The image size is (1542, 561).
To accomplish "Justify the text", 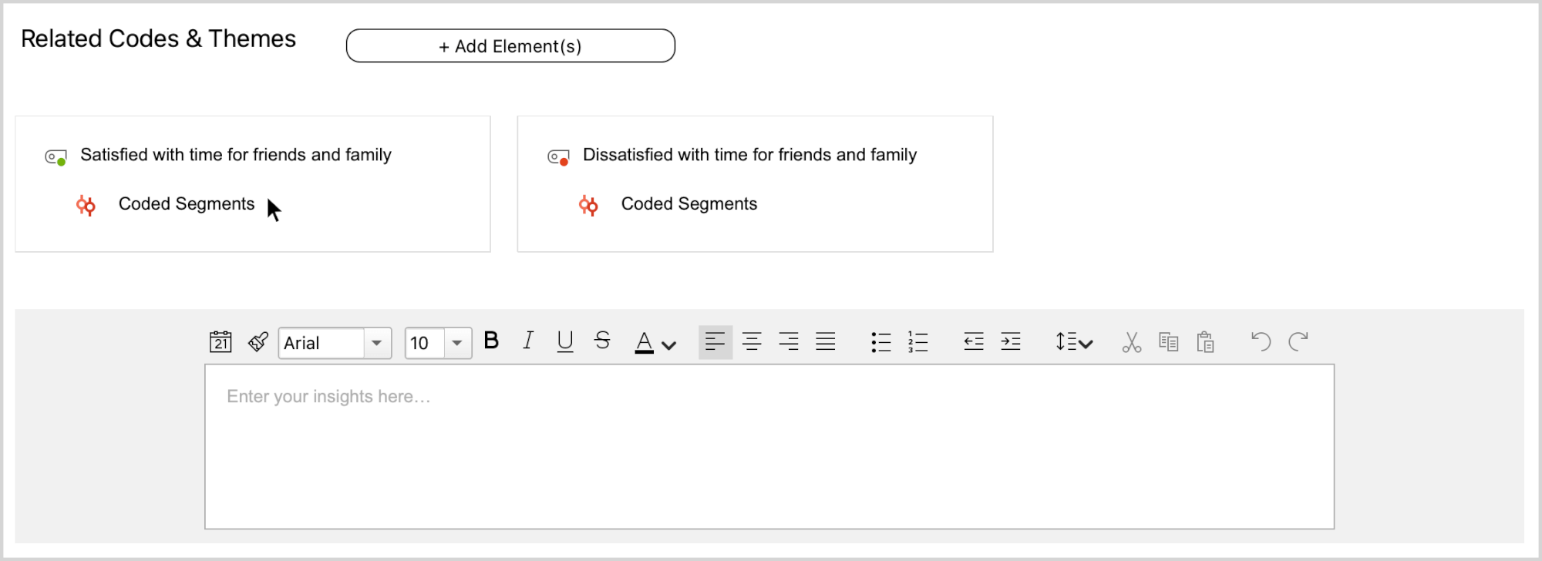I will (826, 341).
